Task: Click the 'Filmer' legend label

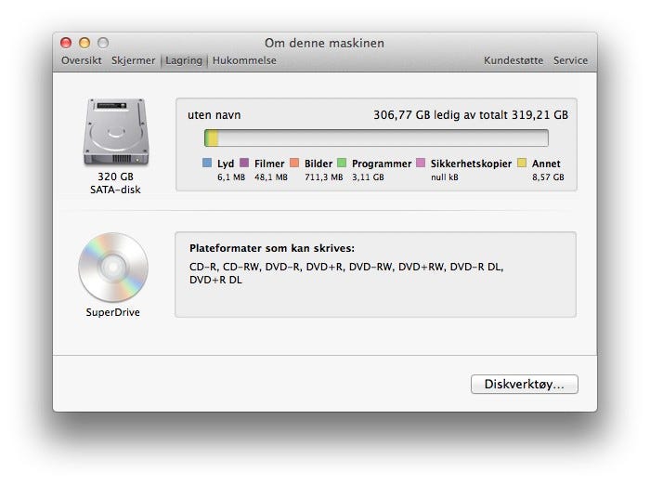Action: click(269, 164)
